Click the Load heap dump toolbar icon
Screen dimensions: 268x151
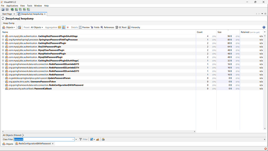coord(3,9)
